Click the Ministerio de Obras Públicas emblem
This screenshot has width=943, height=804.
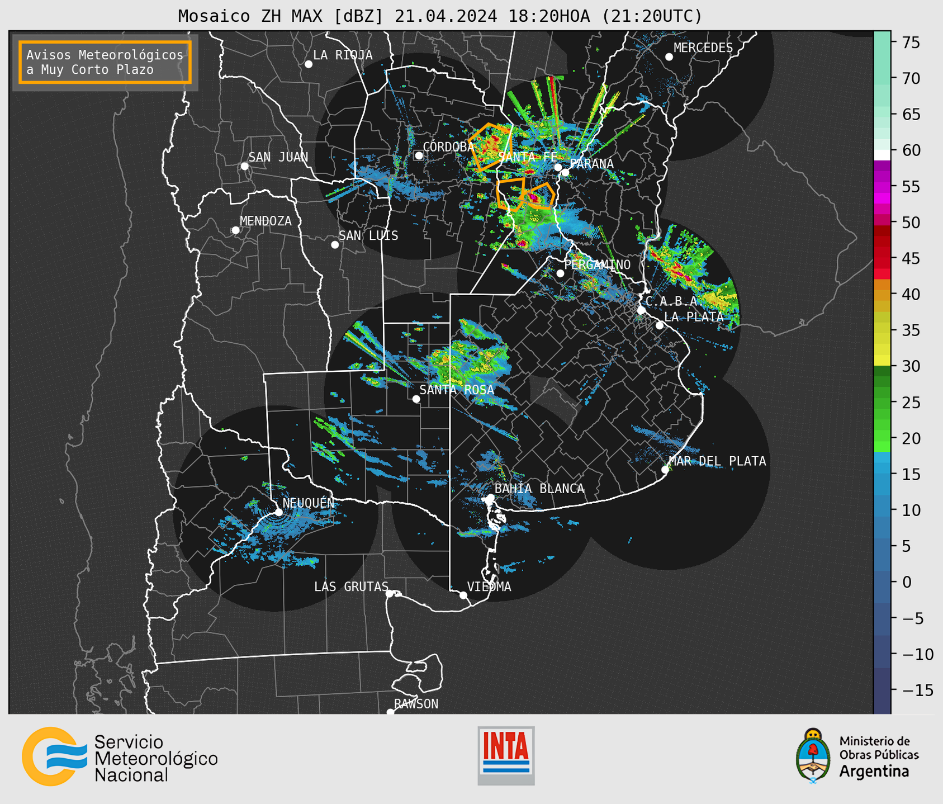[813, 755]
